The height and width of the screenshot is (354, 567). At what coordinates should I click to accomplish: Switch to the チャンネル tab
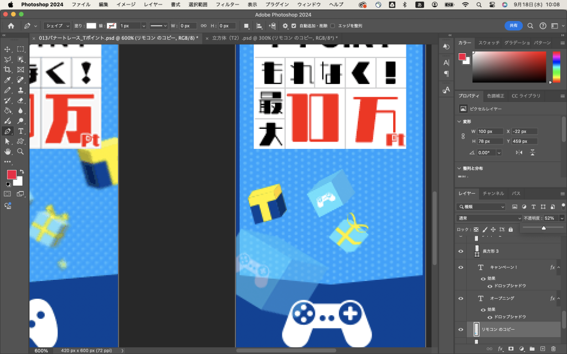point(493,194)
